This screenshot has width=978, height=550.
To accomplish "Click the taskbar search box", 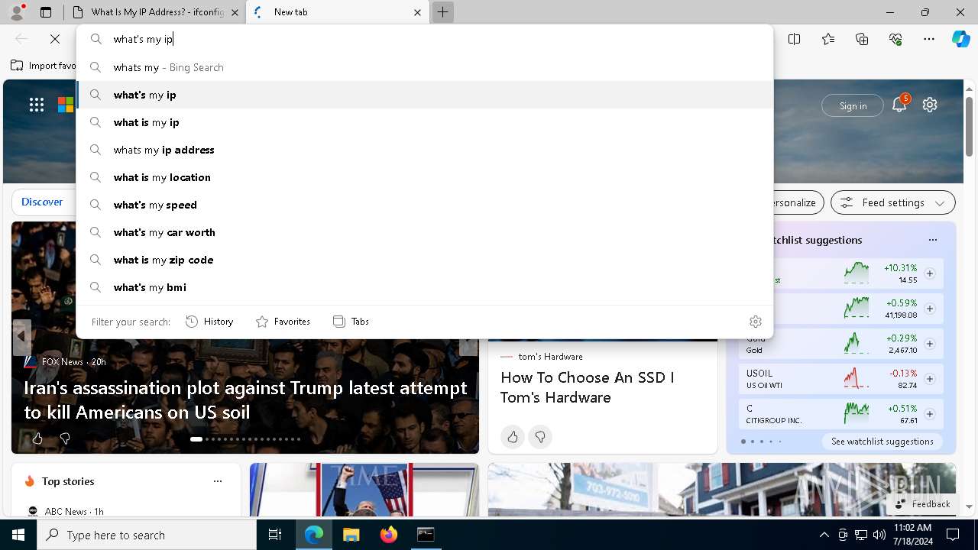I will 147,535.
